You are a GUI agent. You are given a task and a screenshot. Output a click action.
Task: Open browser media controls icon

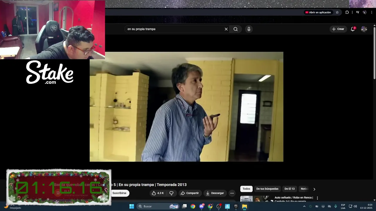coord(357,12)
